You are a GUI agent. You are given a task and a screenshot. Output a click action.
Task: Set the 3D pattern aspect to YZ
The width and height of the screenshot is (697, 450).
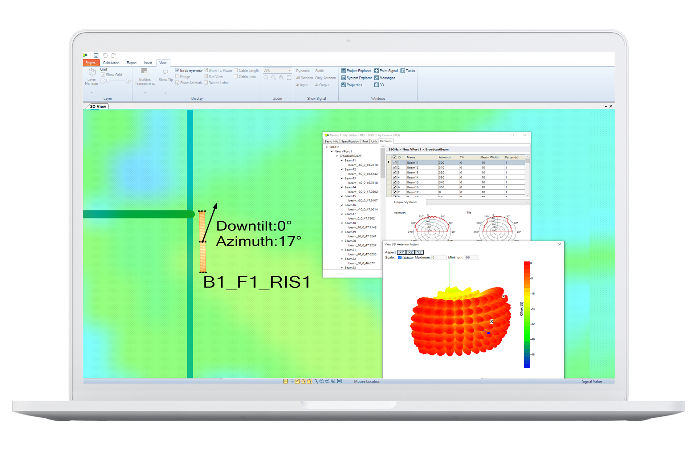tap(419, 252)
